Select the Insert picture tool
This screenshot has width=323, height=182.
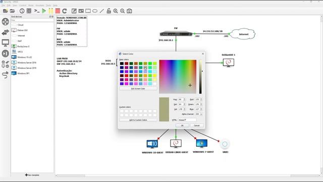(x=81, y=11)
